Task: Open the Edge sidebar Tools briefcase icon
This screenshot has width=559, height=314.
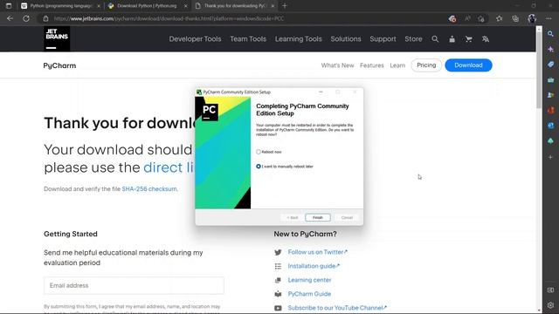Action: click(550, 79)
